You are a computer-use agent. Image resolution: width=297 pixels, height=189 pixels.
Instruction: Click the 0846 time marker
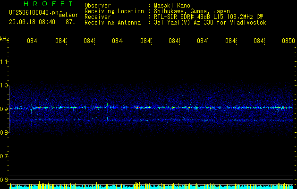[174, 41]
